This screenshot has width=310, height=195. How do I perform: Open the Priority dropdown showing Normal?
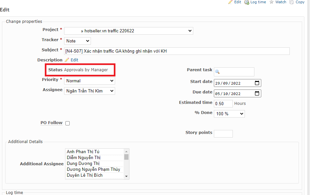(x=90, y=81)
